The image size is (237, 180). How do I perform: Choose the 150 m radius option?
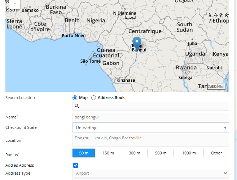(108, 153)
